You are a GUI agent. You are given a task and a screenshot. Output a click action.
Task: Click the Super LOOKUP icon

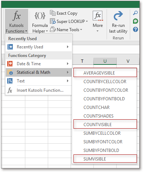pos(53,21)
